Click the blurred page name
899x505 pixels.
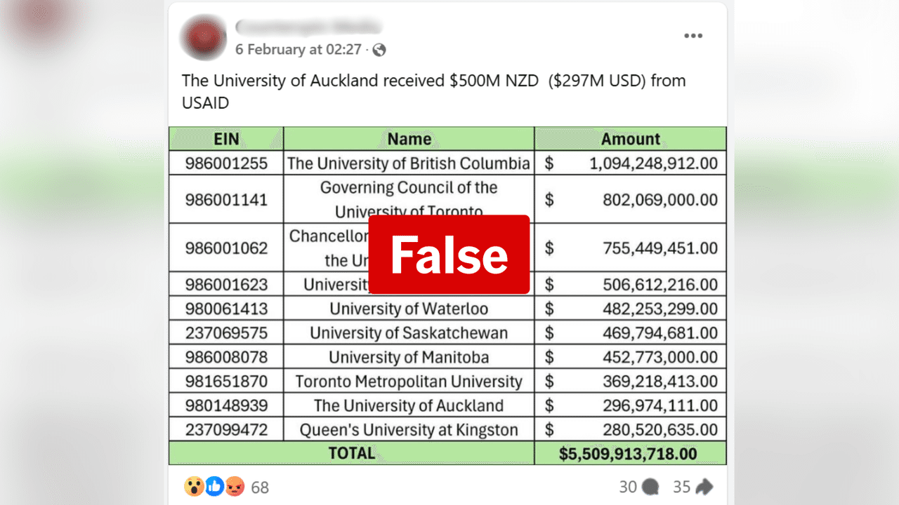(309, 27)
